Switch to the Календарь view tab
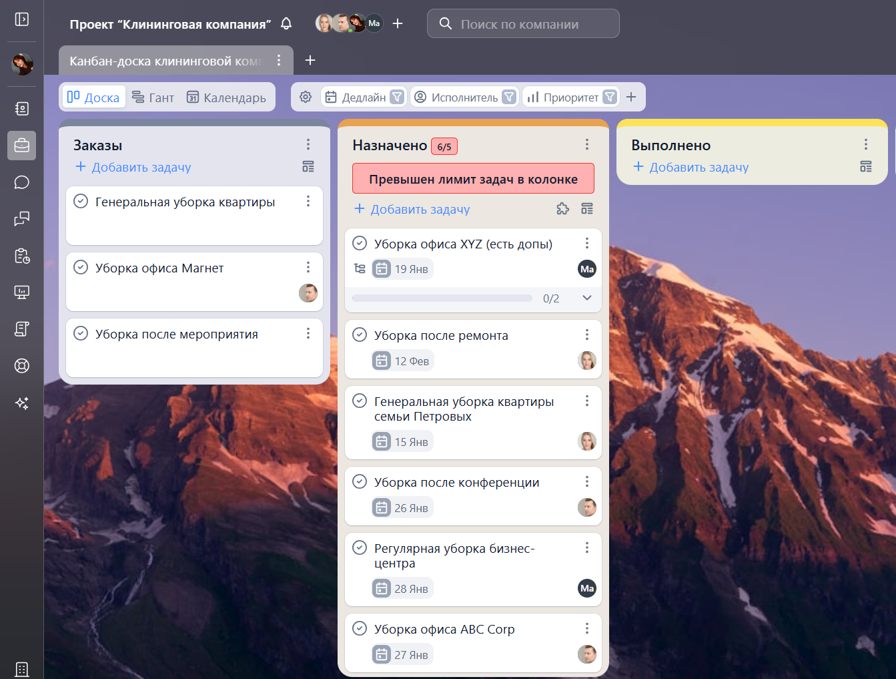Viewport: 896px width, 679px height. (x=226, y=97)
